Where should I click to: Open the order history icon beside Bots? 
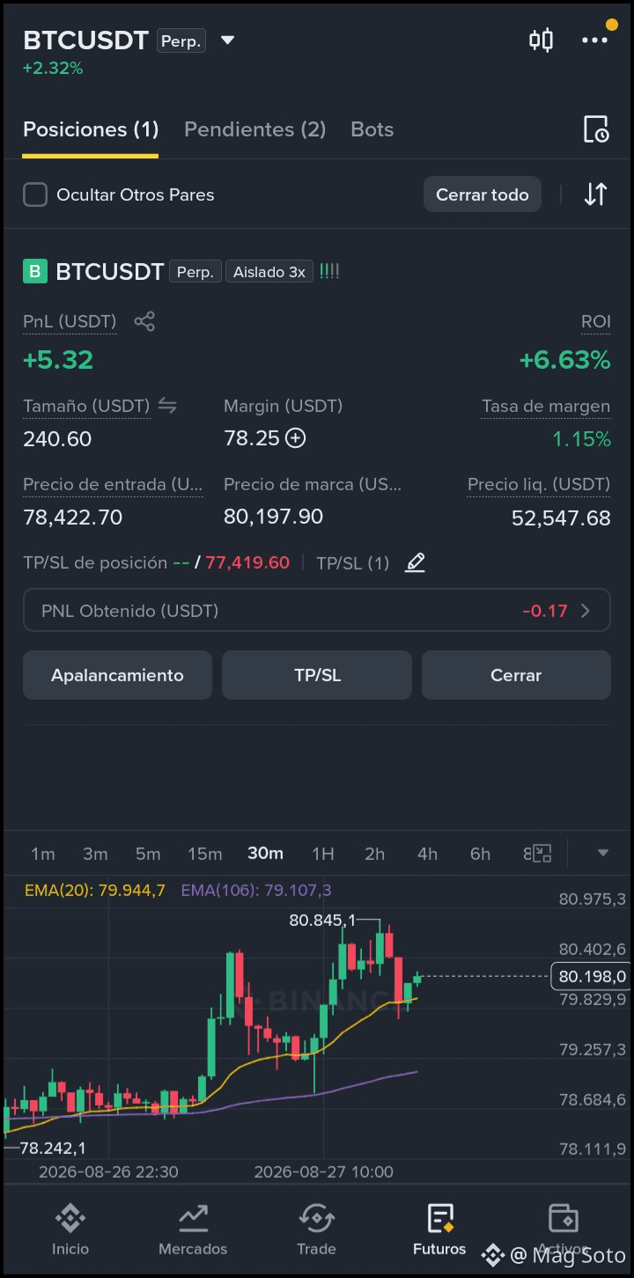click(x=596, y=129)
